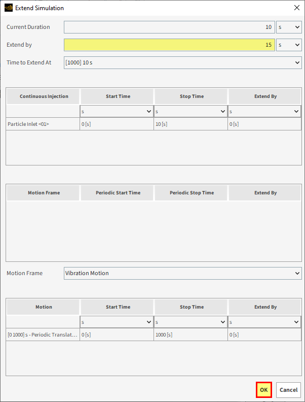Viewport: 305px width, 402px height.
Task: Click the Extend by label
Action: [19, 45]
